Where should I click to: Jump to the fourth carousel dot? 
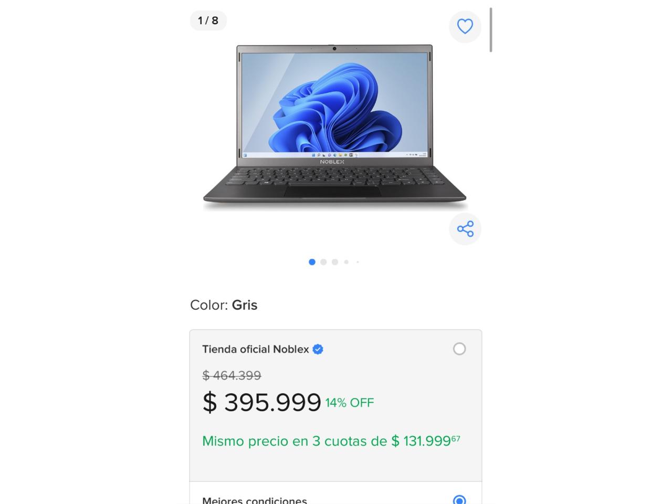click(346, 262)
